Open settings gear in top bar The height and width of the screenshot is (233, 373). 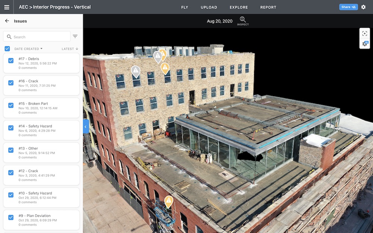(x=363, y=7)
